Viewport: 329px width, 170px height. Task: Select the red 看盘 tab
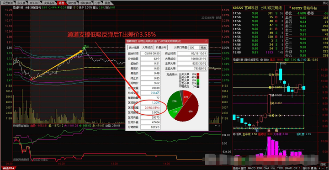point(62,3)
